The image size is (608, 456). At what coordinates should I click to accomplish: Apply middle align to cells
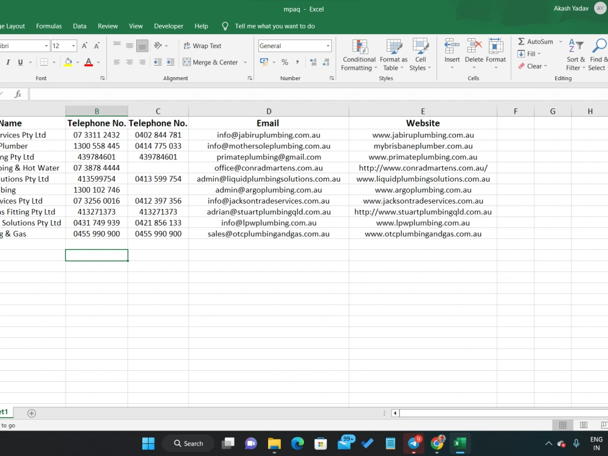click(x=130, y=46)
